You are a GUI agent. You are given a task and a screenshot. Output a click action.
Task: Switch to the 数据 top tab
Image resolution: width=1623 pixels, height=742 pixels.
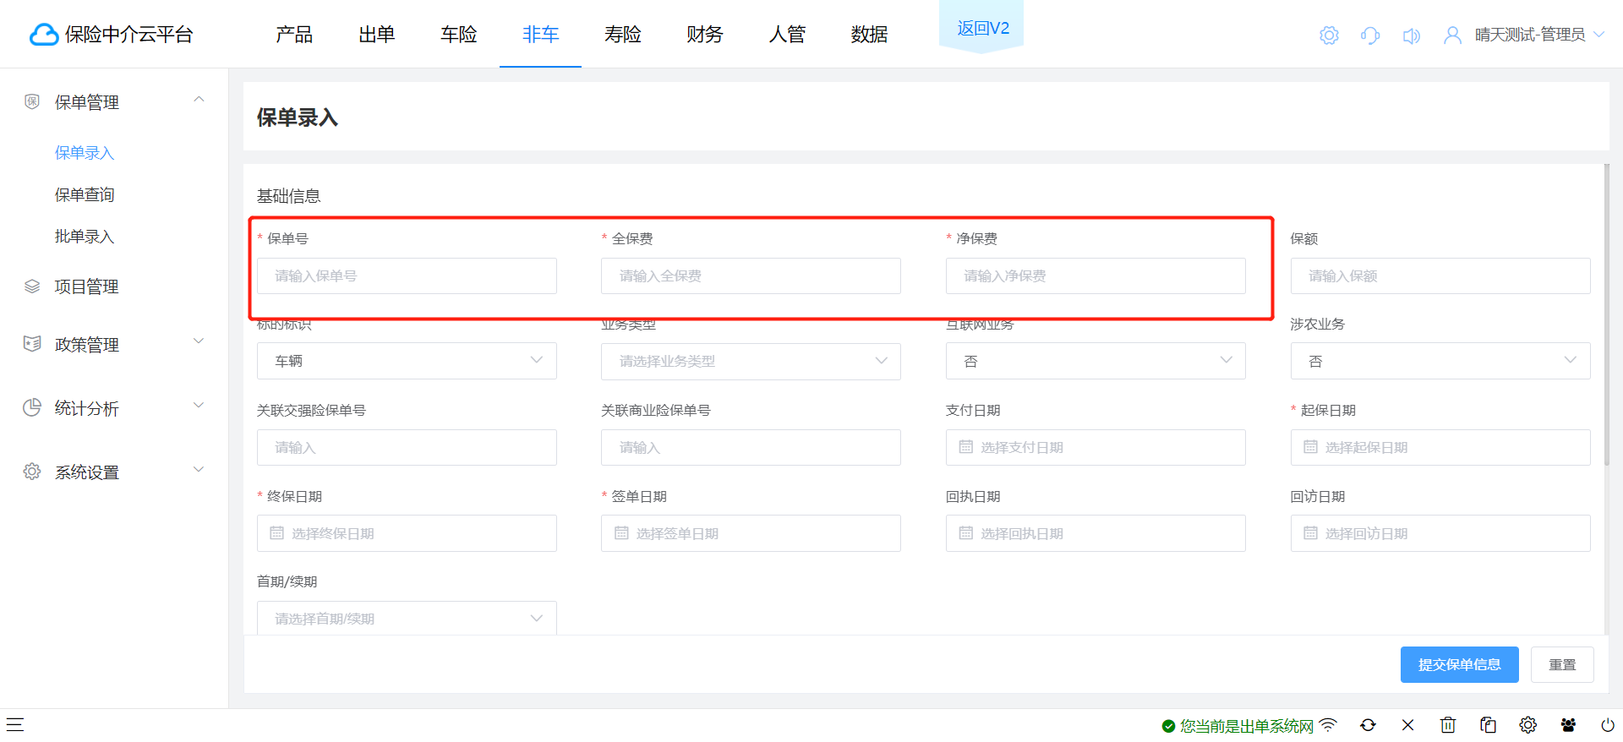point(869,35)
